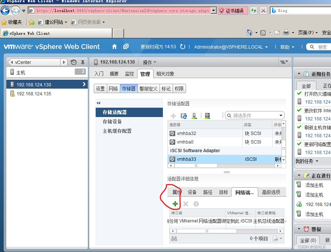Select 存储设备 in the side menu
Image resolution: width=331 pixels, height=252 pixels.
point(112,122)
